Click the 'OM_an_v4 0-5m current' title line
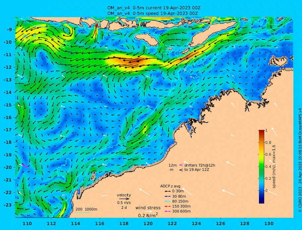 (154, 8)
